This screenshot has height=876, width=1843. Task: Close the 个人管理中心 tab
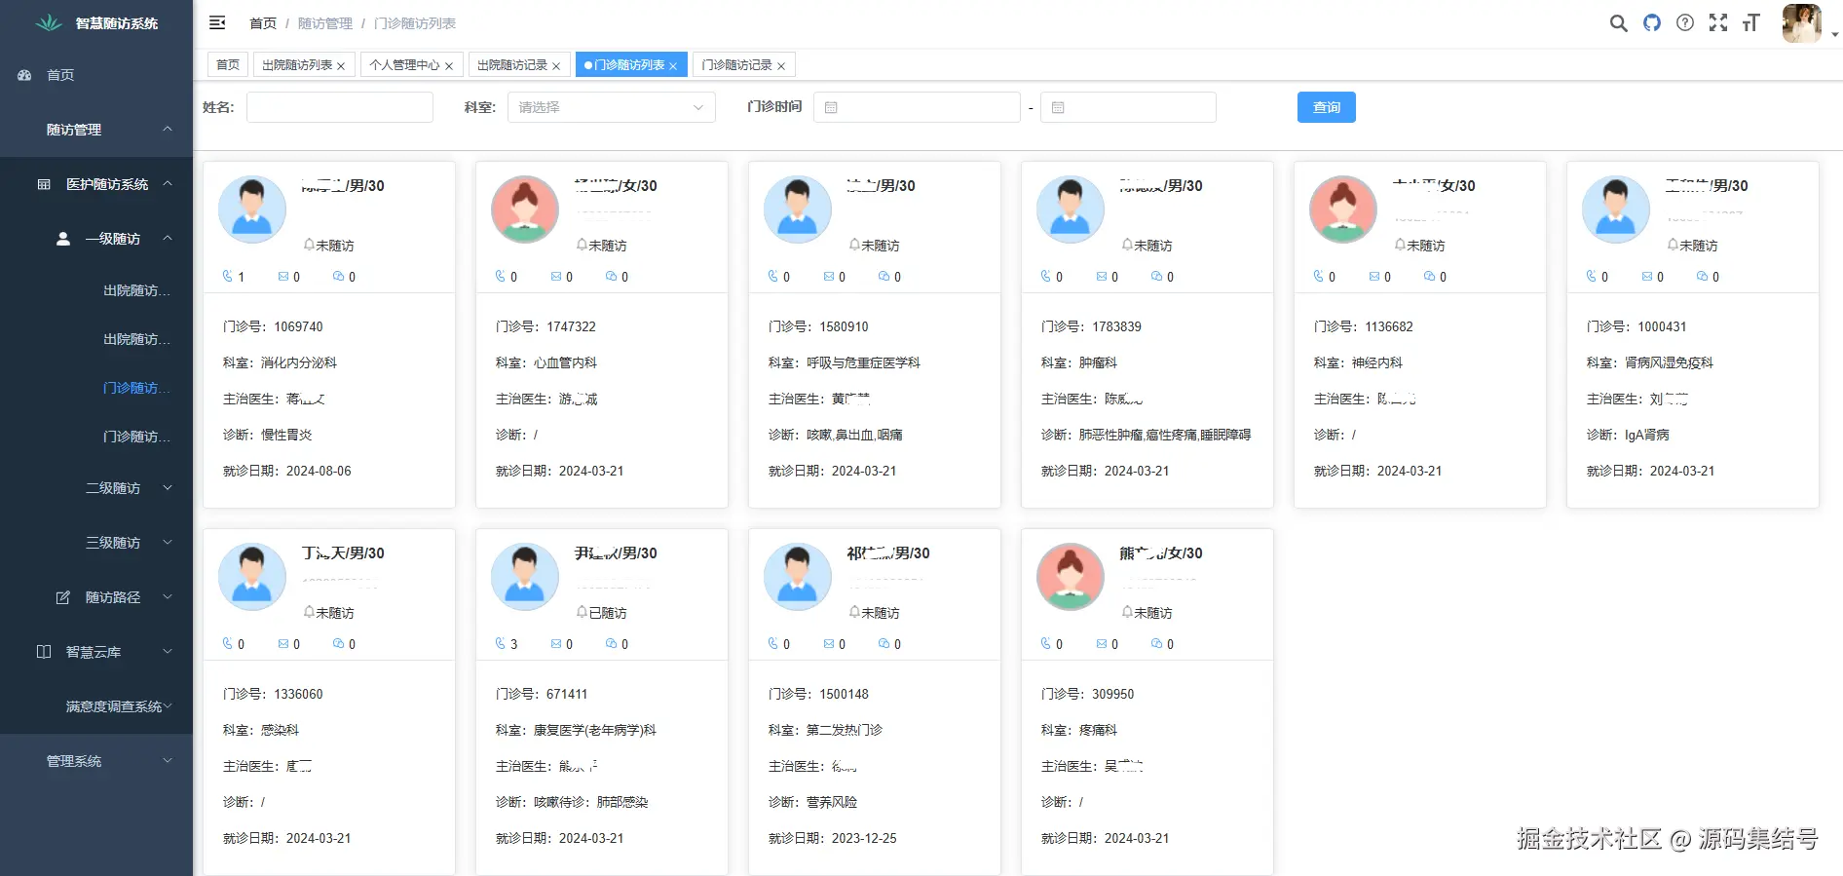tap(449, 66)
